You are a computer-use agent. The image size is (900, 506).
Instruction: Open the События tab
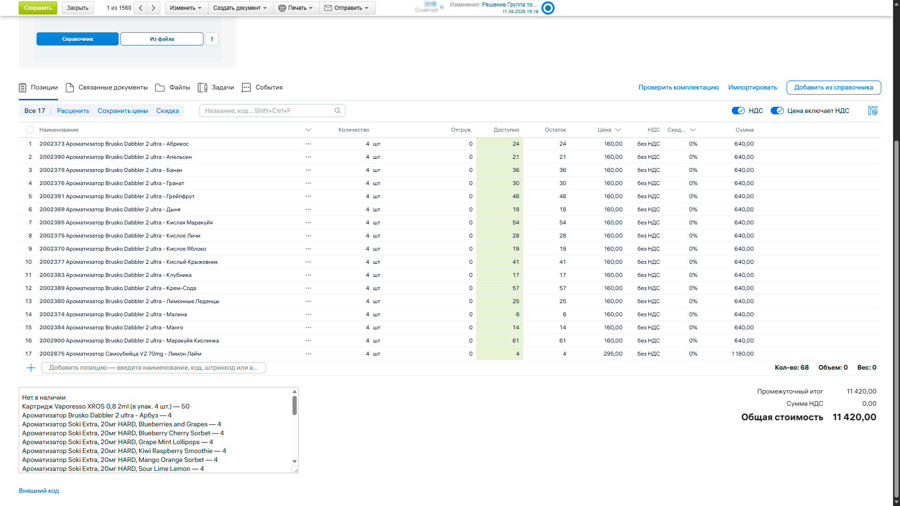[262, 88]
